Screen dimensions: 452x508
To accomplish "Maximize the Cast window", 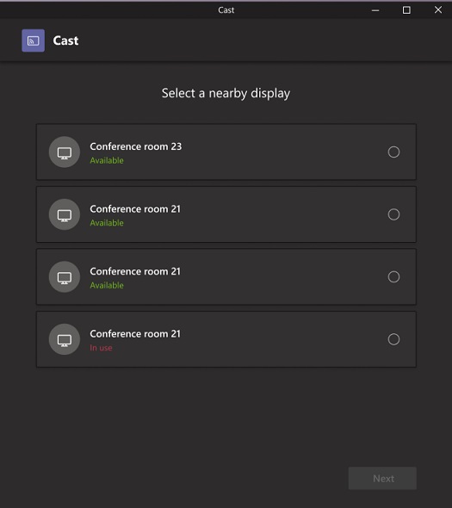I will (x=406, y=10).
